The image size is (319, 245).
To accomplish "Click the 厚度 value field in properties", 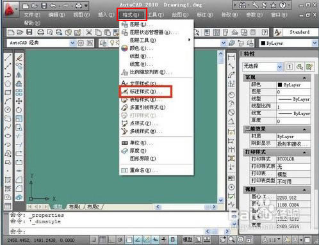I will pos(293,121).
